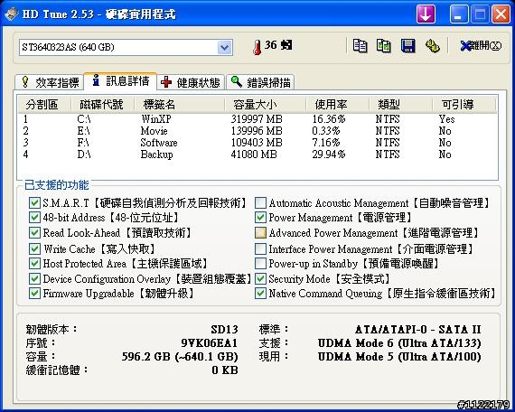This screenshot has height=412, width=515.
Task: Click the purple down-arrow button in title bar
Action: click(426, 14)
